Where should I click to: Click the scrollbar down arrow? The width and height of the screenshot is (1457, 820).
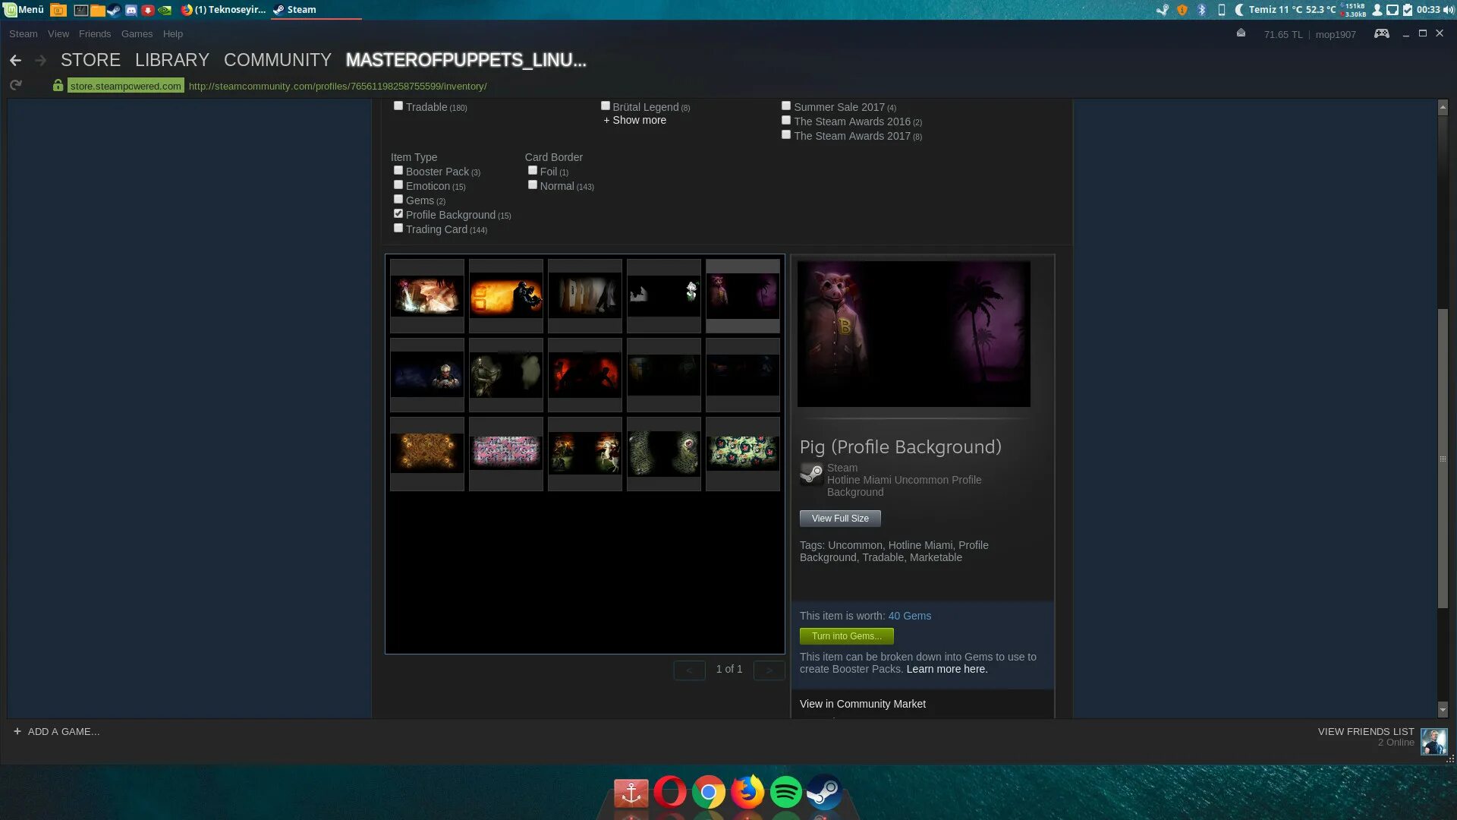1443,709
